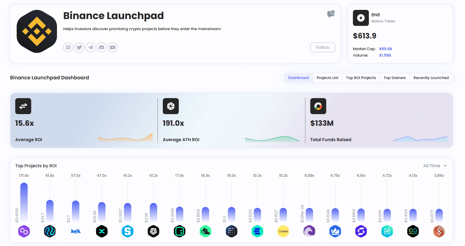Click the Total Funds Raised icon
This screenshot has height=246, width=465.
[x=318, y=106]
